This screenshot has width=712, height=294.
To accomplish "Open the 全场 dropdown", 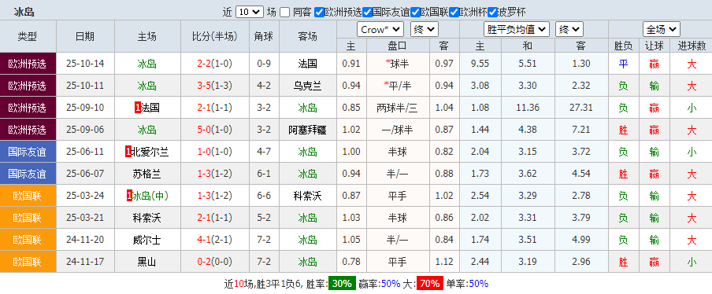I will click(x=661, y=29).
